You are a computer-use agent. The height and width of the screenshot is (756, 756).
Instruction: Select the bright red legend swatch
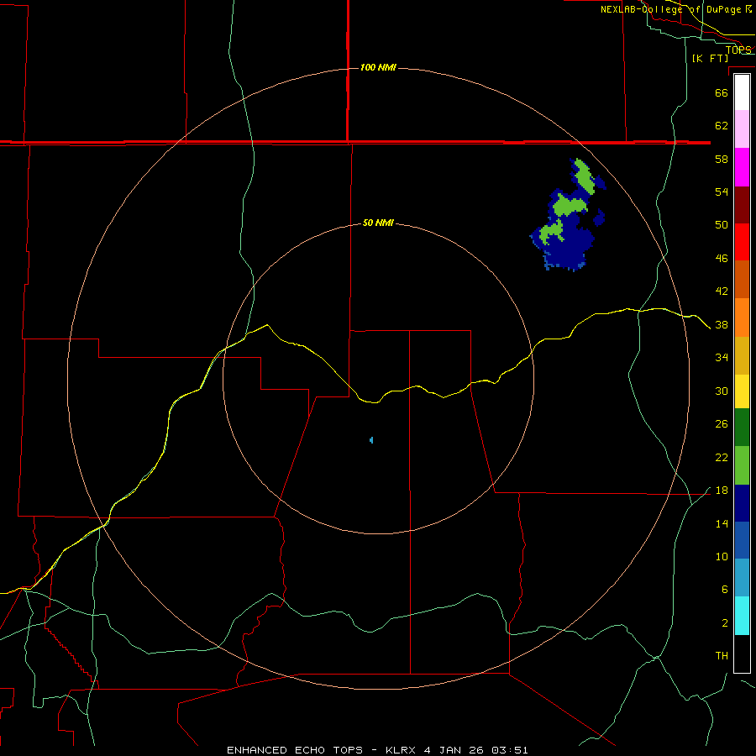pos(742,242)
